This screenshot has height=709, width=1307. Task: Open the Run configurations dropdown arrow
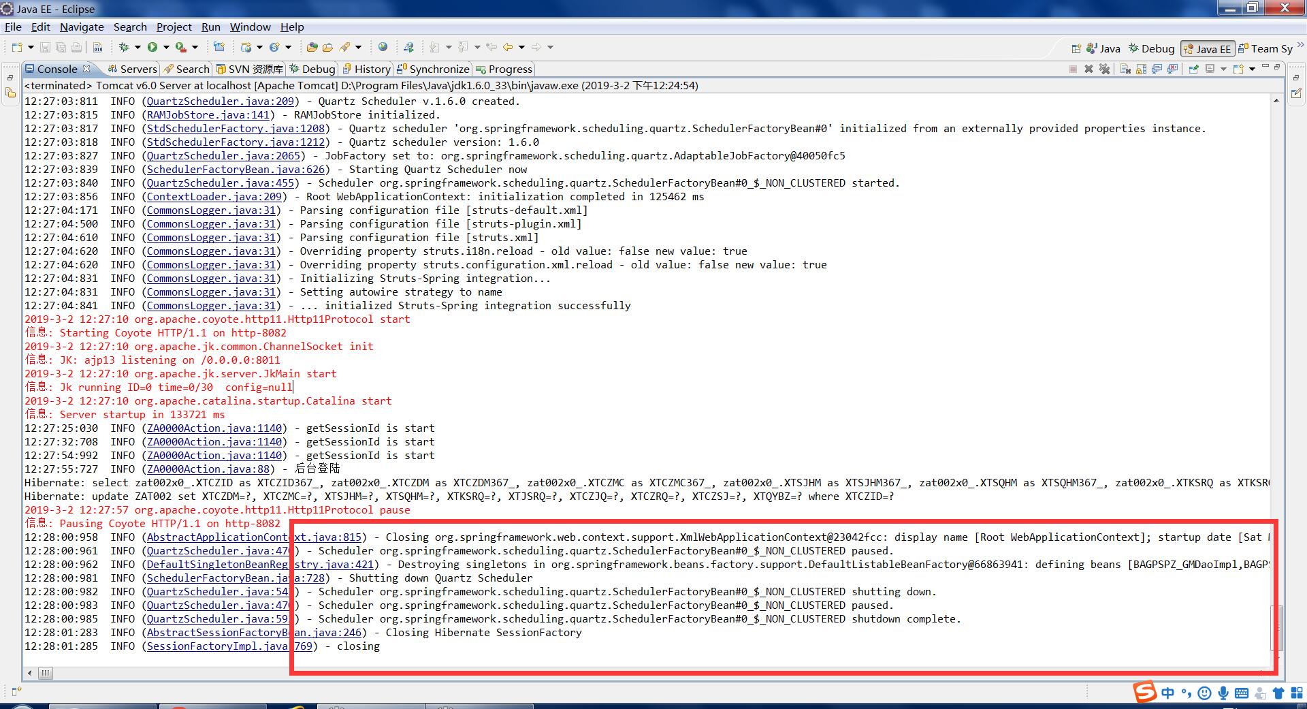tap(166, 47)
